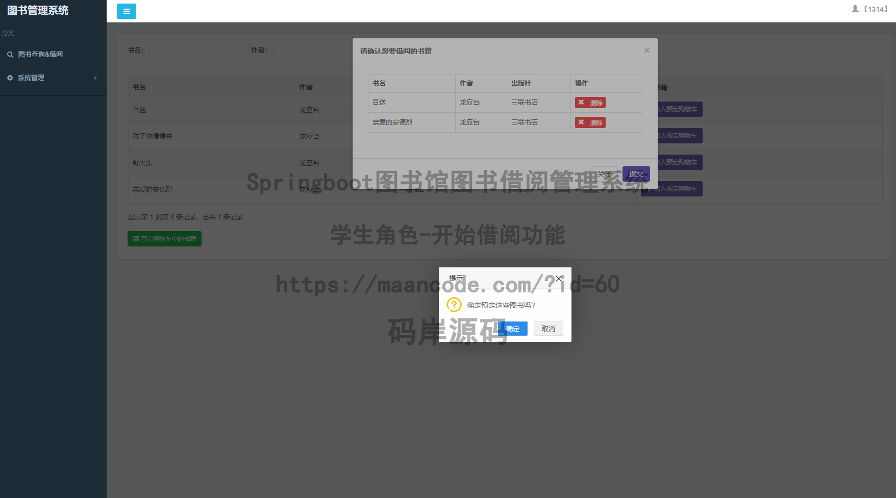Focus the 书名 search input field
Viewport: 896px width, 498px height.
[x=200, y=51]
